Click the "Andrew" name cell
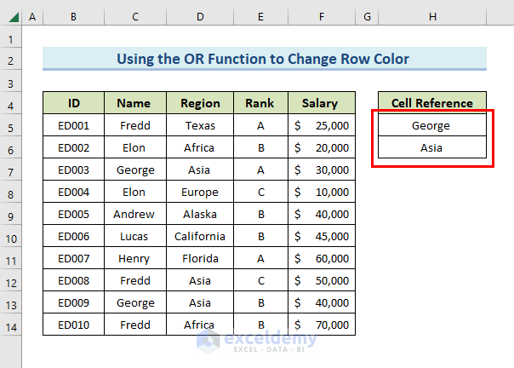The image size is (514, 368). coord(134,214)
